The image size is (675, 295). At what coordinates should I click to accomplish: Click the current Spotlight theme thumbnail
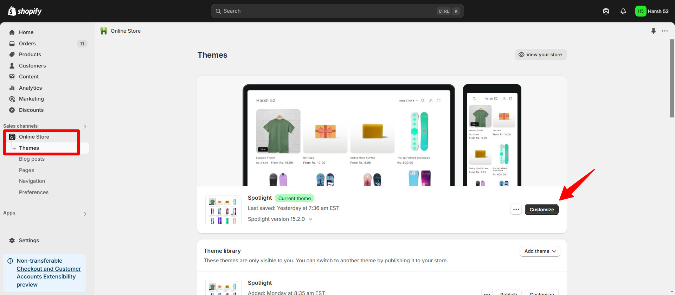point(223,210)
